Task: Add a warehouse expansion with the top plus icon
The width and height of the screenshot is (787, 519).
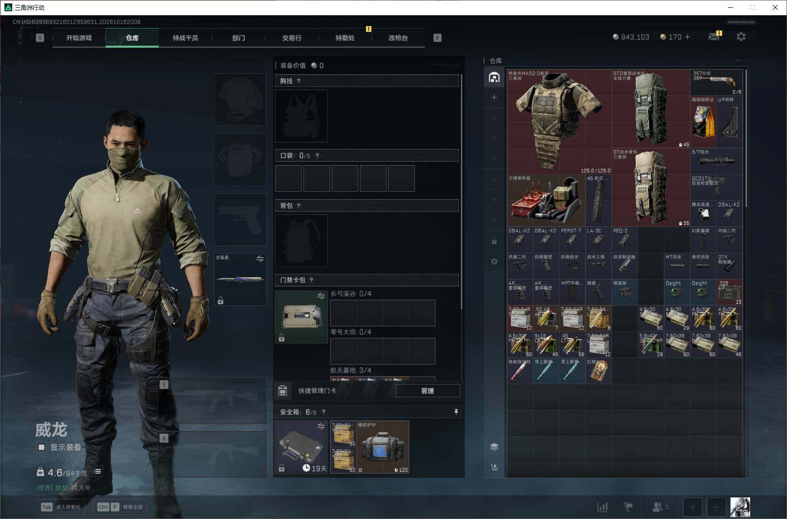Action: [x=494, y=97]
